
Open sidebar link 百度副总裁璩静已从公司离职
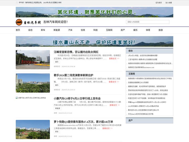138,83
